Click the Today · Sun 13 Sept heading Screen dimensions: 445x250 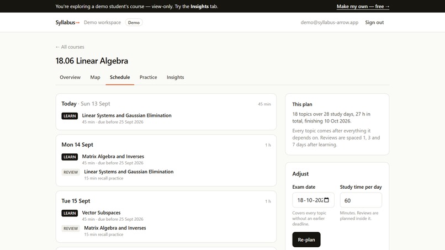coord(86,104)
